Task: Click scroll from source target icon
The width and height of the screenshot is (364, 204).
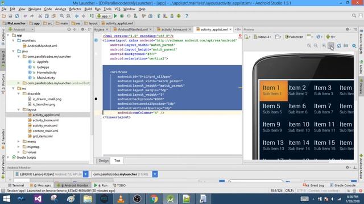Action: point(69,29)
